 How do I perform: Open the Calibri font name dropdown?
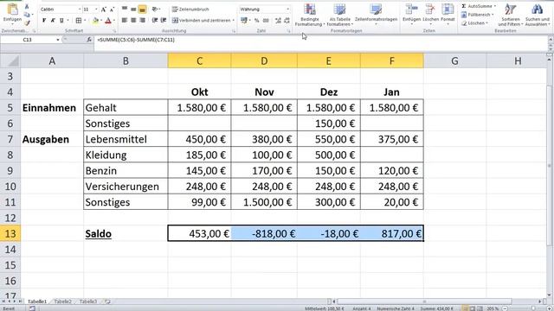pos(80,10)
